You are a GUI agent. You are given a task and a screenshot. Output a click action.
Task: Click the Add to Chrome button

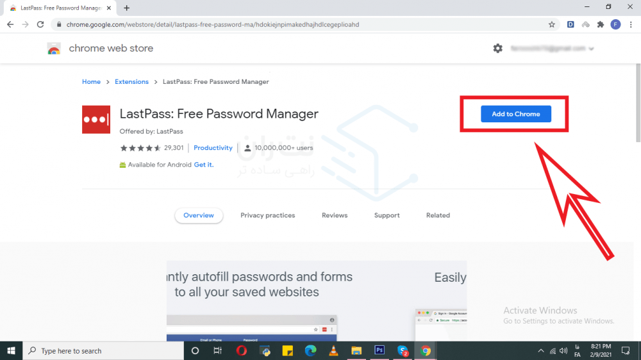click(x=515, y=114)
